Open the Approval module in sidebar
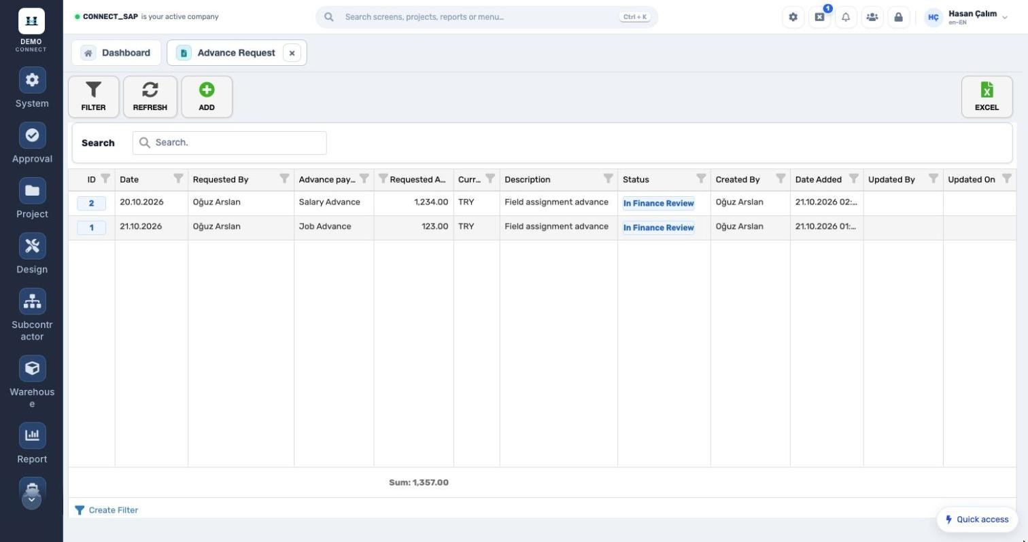The height and width of the screenshot is (542, 1028). [32, 143]
